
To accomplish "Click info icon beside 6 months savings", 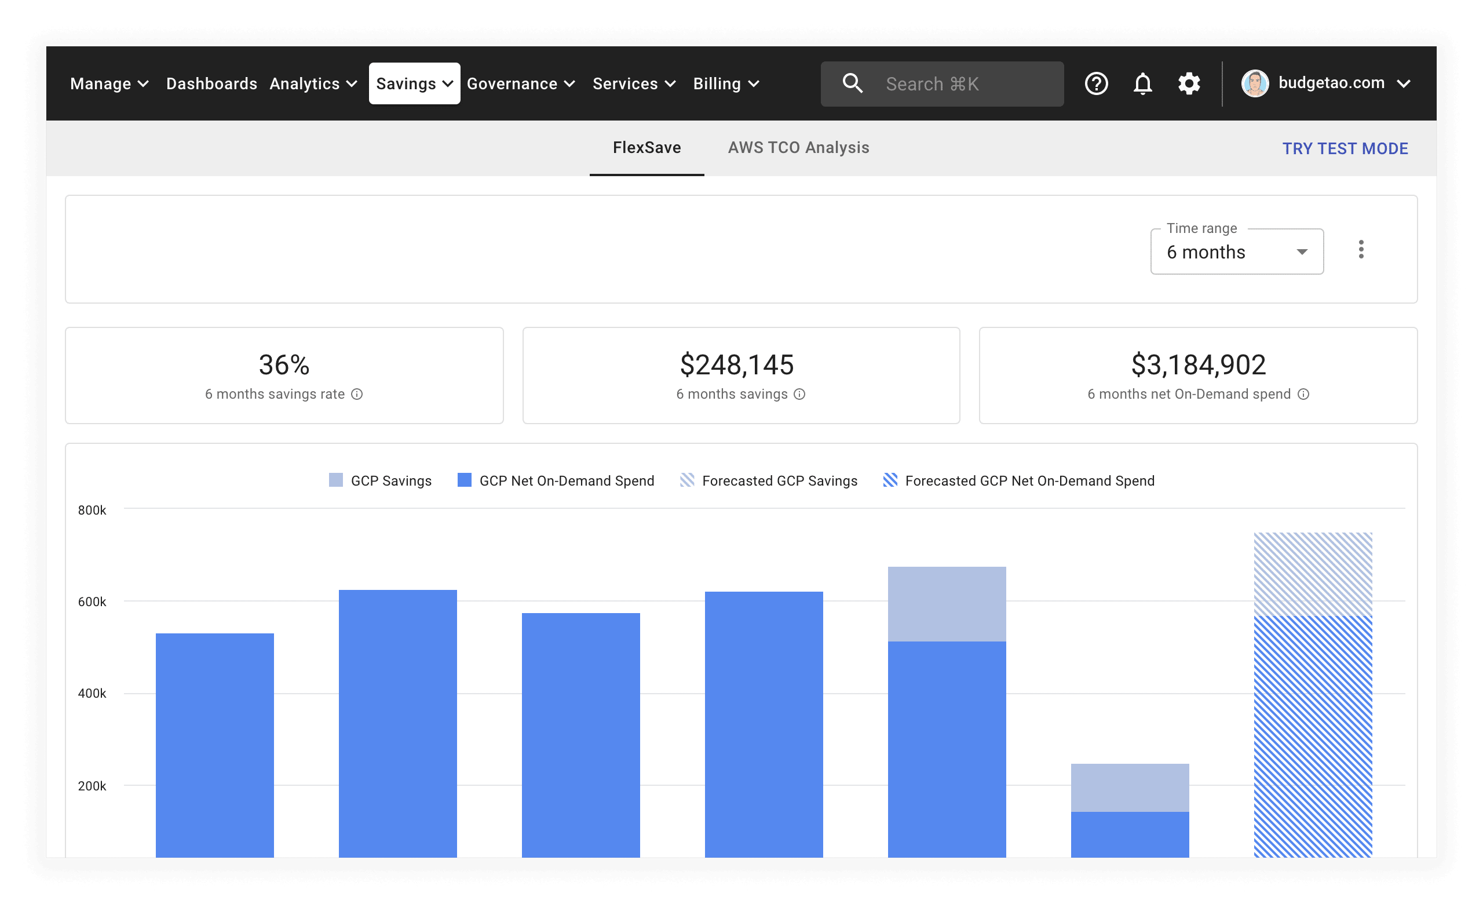I will (799, 394).
